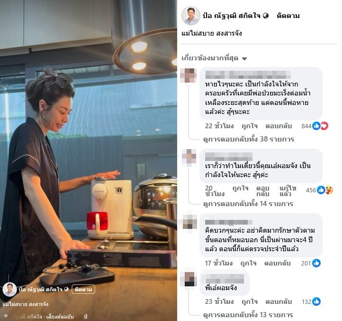
Task: Expand ดูการตอบกลับทั้ง 14 รายการ replies
Action: click(x=248, y=204)
